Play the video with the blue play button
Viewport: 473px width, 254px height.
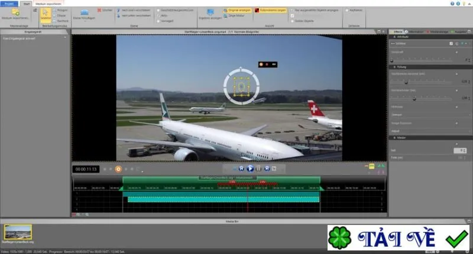pyautogui.click(x=250, y=169)
